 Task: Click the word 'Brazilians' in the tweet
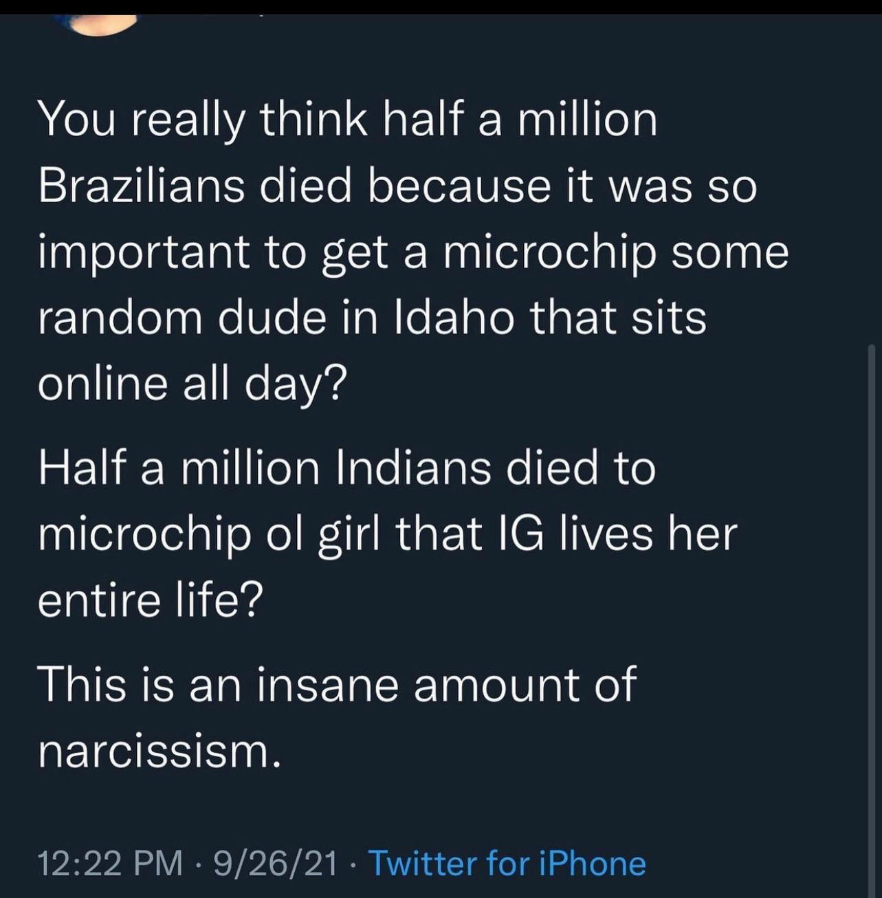click(x=141, y=187)
